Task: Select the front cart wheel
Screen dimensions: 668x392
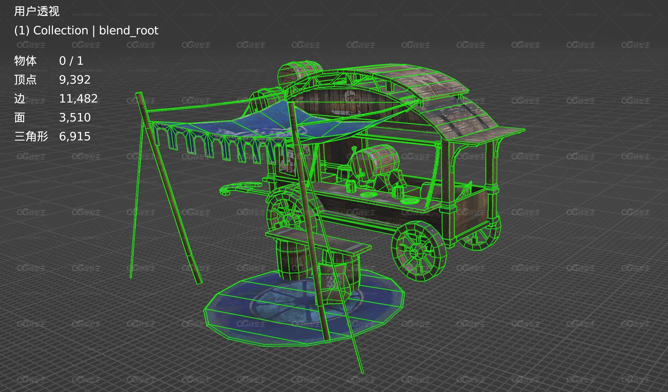Action: tap(419, 251)
